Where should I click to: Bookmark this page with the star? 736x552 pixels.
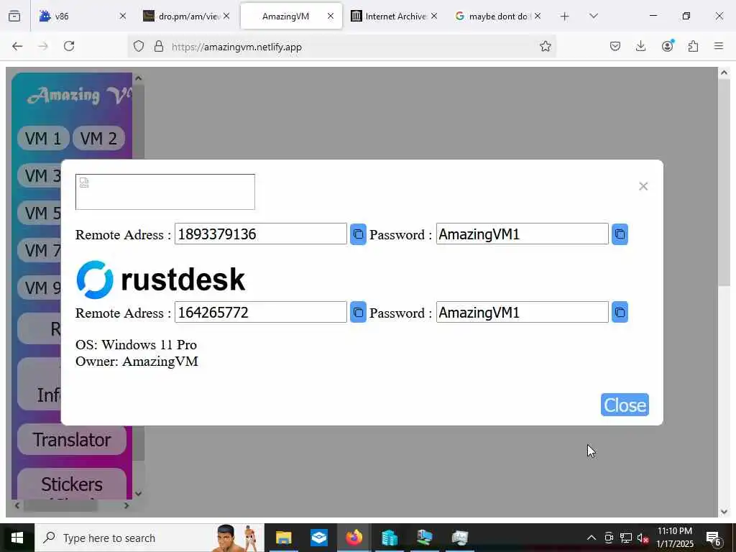(x=545, y=46)
